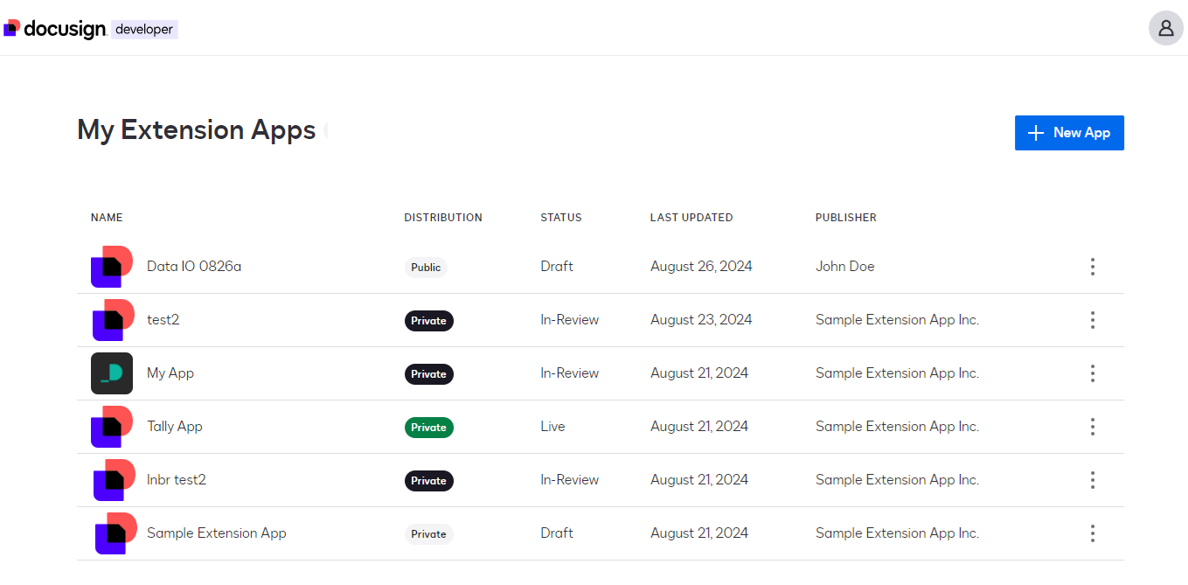The image size is (1188, 585).
Task: Click the Inbr test2 app icon
Action: coord(114,480)
